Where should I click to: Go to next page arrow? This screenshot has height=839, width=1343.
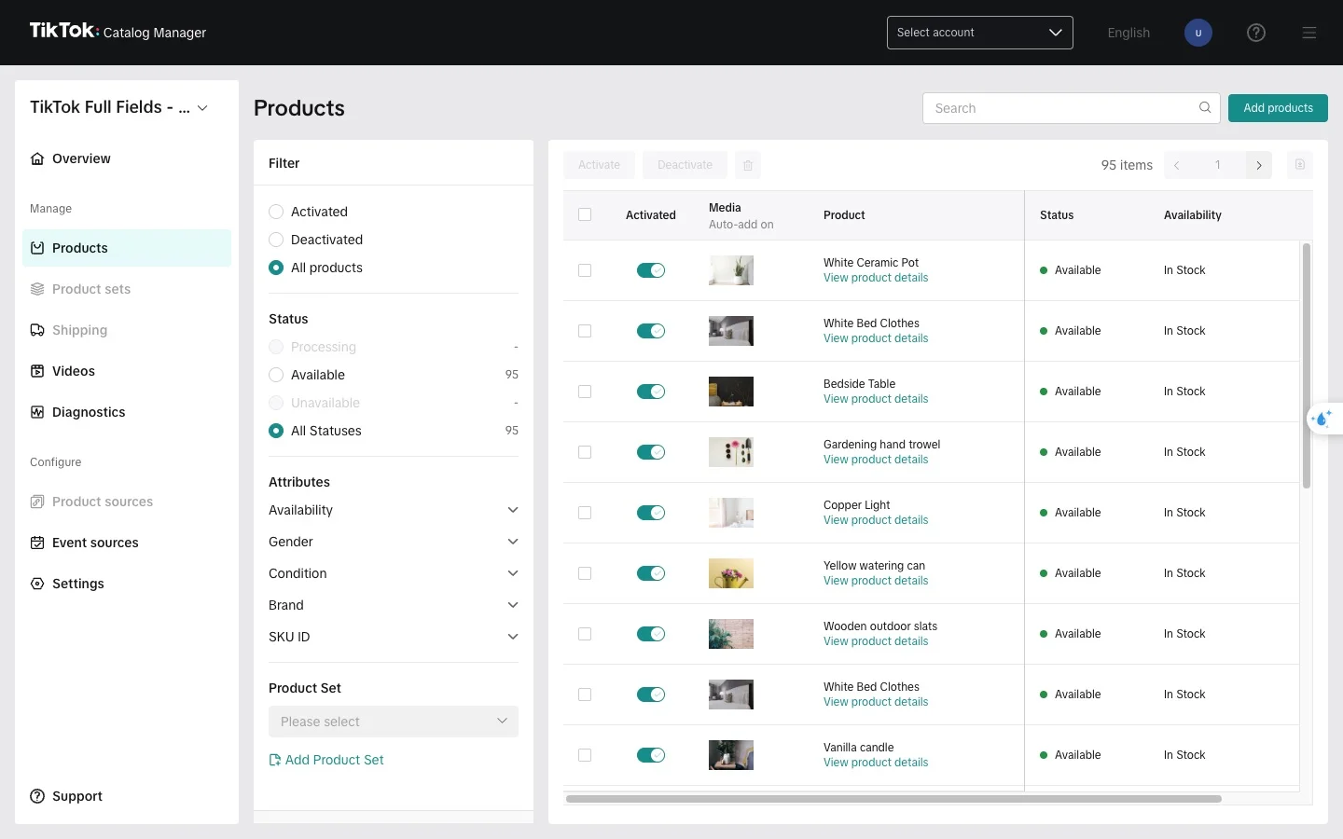1259,165
